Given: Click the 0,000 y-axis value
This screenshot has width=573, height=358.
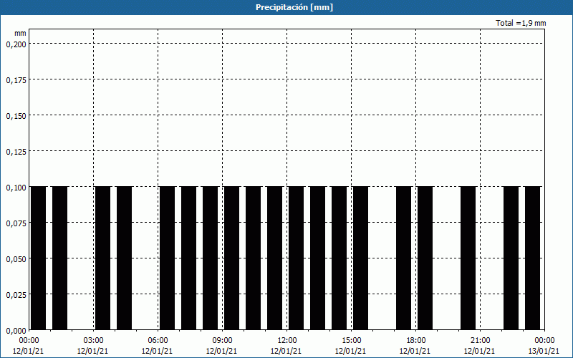Looking at the screenshot, I should click(16, 331).
